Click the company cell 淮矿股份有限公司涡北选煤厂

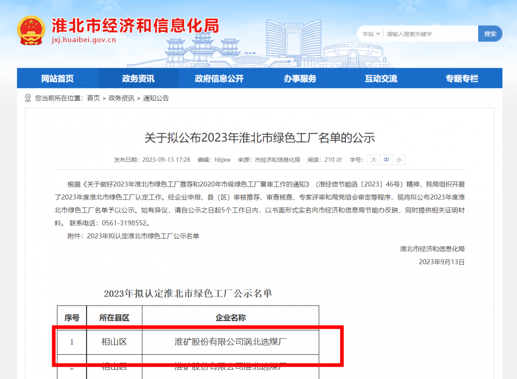pyautogui.click(x=231, y=342)
